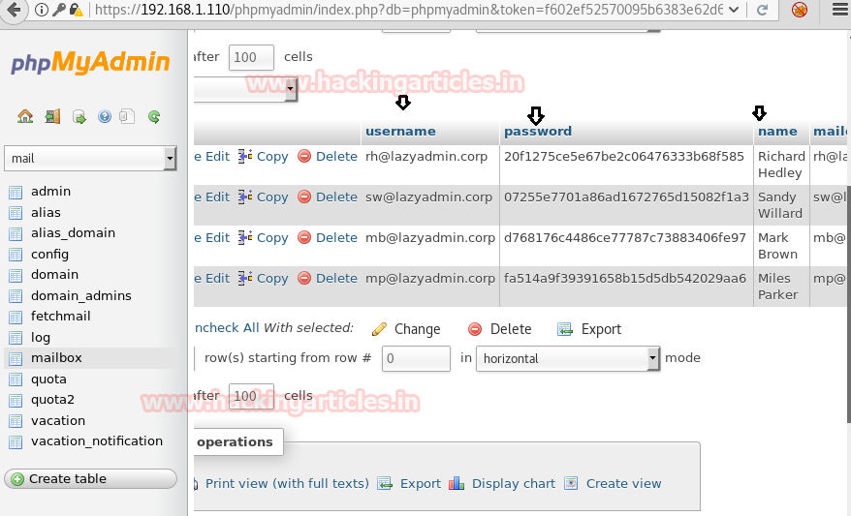Open the SQL documentation page icon
This screenshot has height=516, width=851.
(x=127, y=116)
